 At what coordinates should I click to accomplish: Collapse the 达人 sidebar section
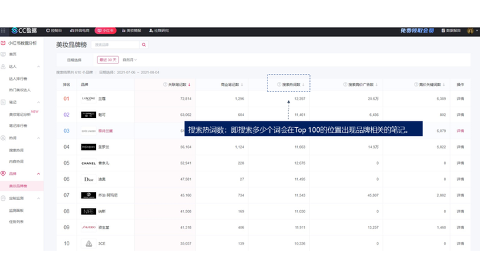(x=39, y=67)
